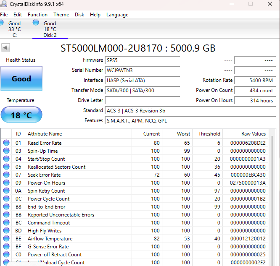280x266 pixels.
Task: Click status orb beside Reallocated Sectors Count
Action: tap(6, 167)
